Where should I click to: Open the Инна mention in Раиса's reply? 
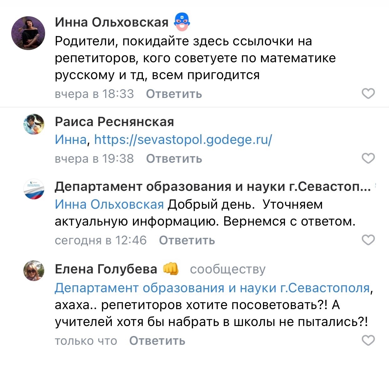(70, 140)
